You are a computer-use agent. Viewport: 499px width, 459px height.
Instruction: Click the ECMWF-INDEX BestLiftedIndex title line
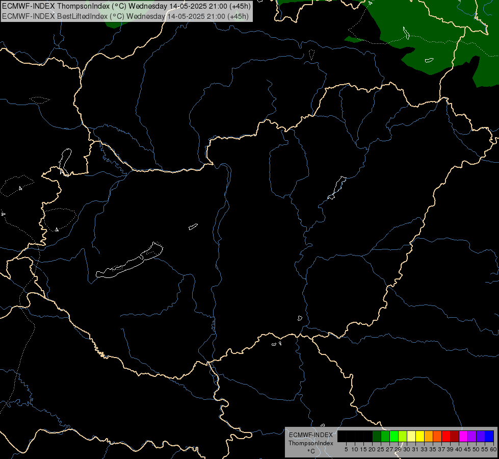[125, 16]
